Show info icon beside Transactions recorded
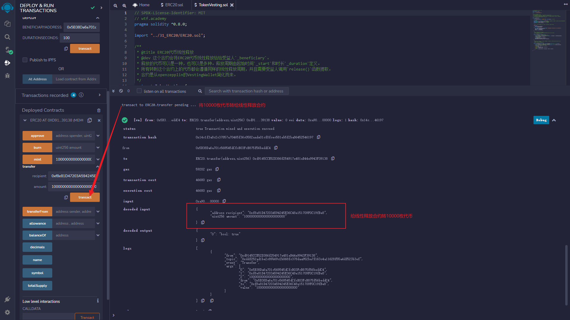 pyautogui.click(x=81, y=95)
